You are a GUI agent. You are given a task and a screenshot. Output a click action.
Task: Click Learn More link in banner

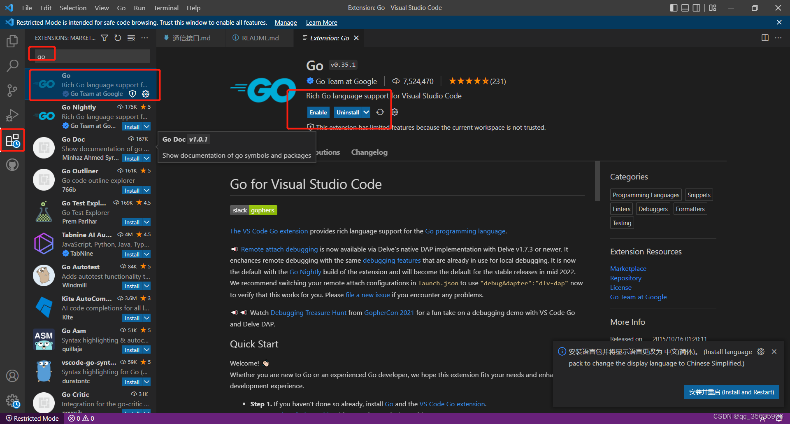click(321, 22)
